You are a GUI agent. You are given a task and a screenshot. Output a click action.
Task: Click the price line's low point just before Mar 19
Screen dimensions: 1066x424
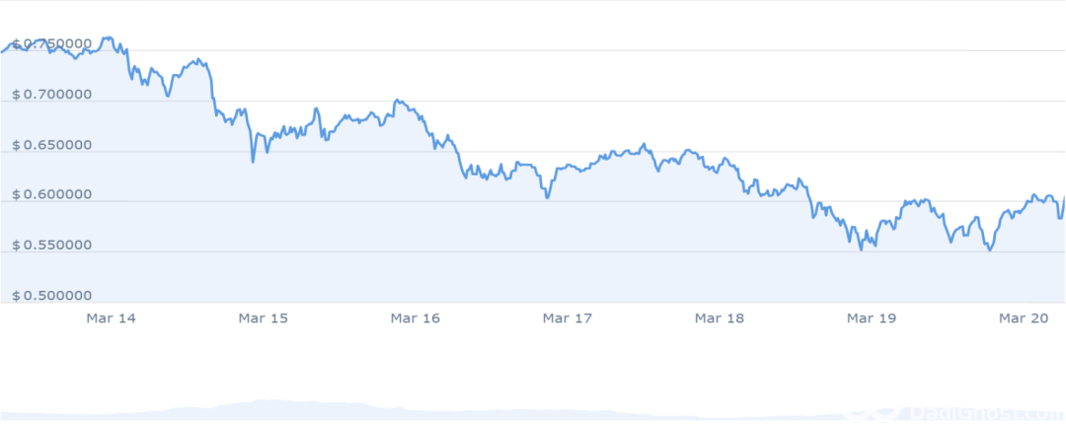pos(861,248)
